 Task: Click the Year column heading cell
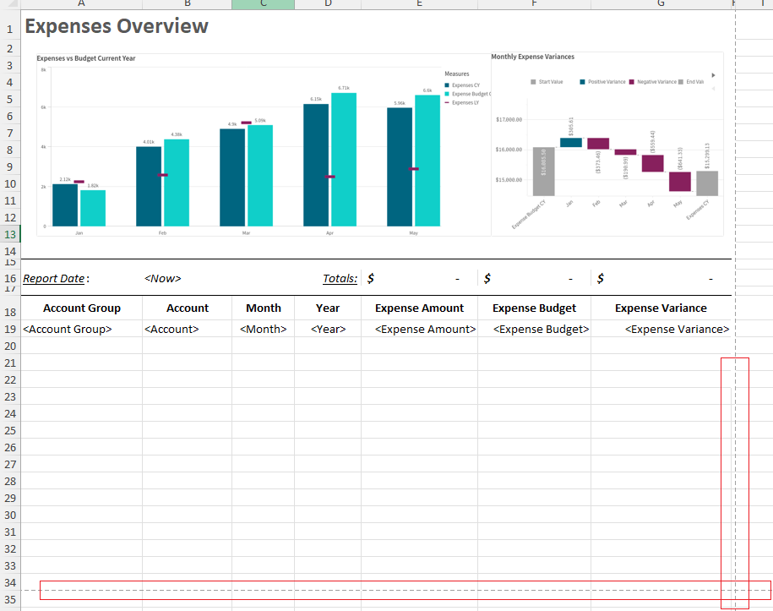click(328, 308)
